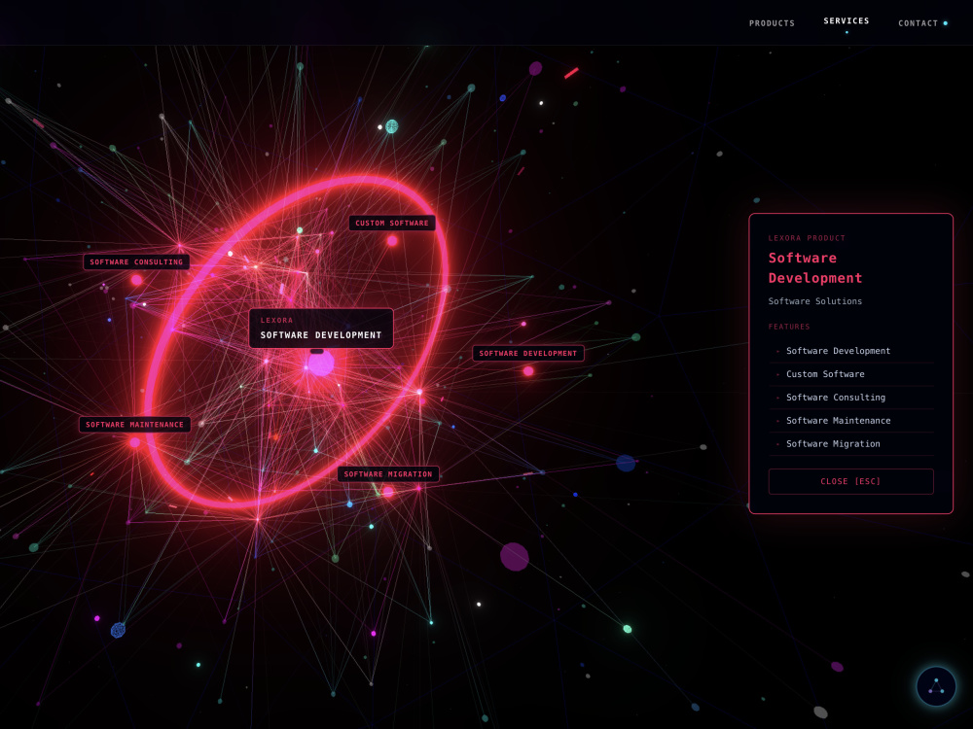
Task: Click the Features section label
Action: [x=789, y=327]
